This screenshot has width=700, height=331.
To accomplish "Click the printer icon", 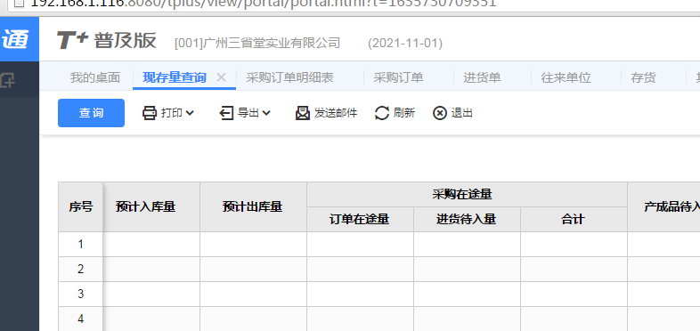I will point(150,113).
